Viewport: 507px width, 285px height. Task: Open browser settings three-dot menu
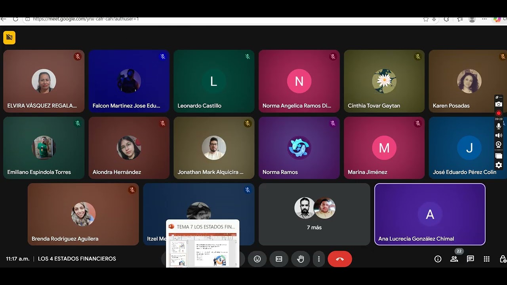click(x=484, y=19)
